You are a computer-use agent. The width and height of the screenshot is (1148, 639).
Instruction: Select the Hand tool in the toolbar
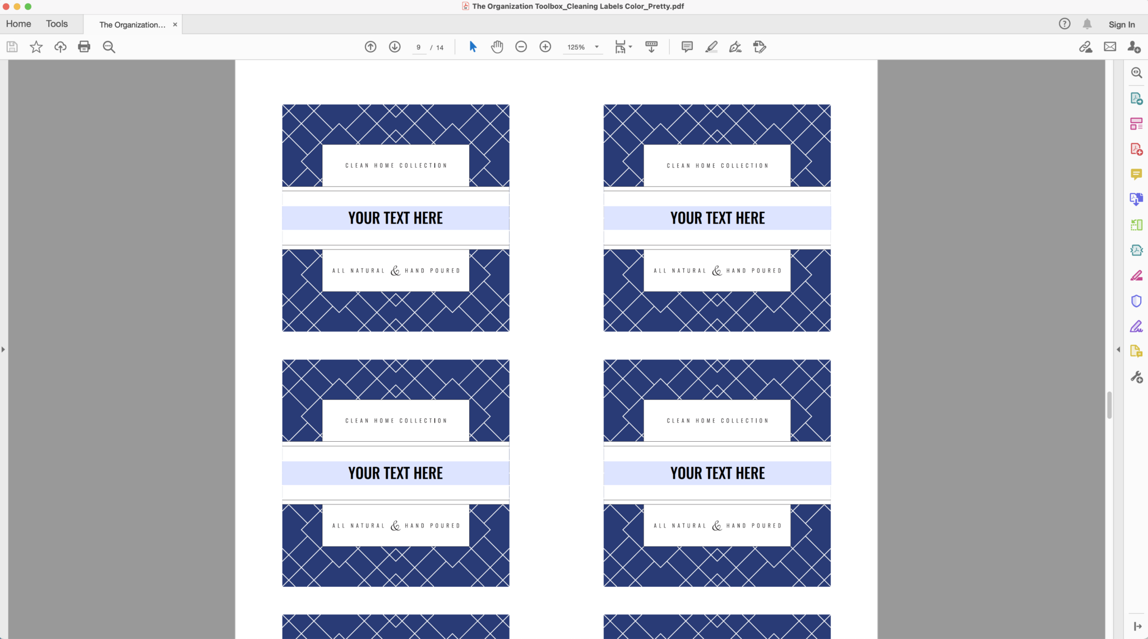point(497,47)
